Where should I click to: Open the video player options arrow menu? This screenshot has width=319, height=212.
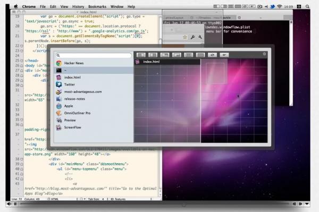[307, 204]
